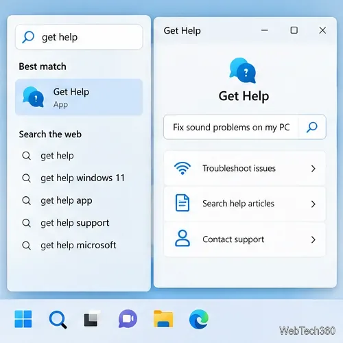Launch Microsoft Edge from the taskbar

click(x=199, y=319)
